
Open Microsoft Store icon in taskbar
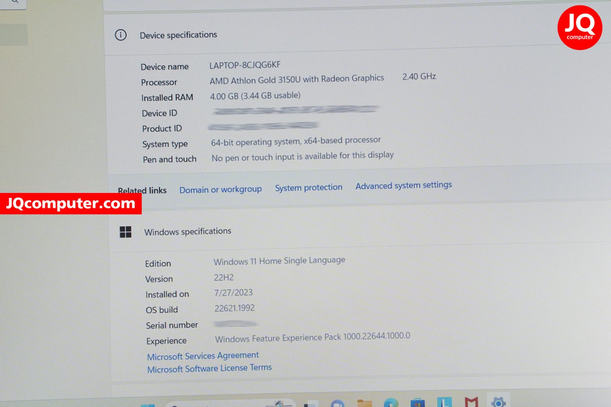point(418,403)
